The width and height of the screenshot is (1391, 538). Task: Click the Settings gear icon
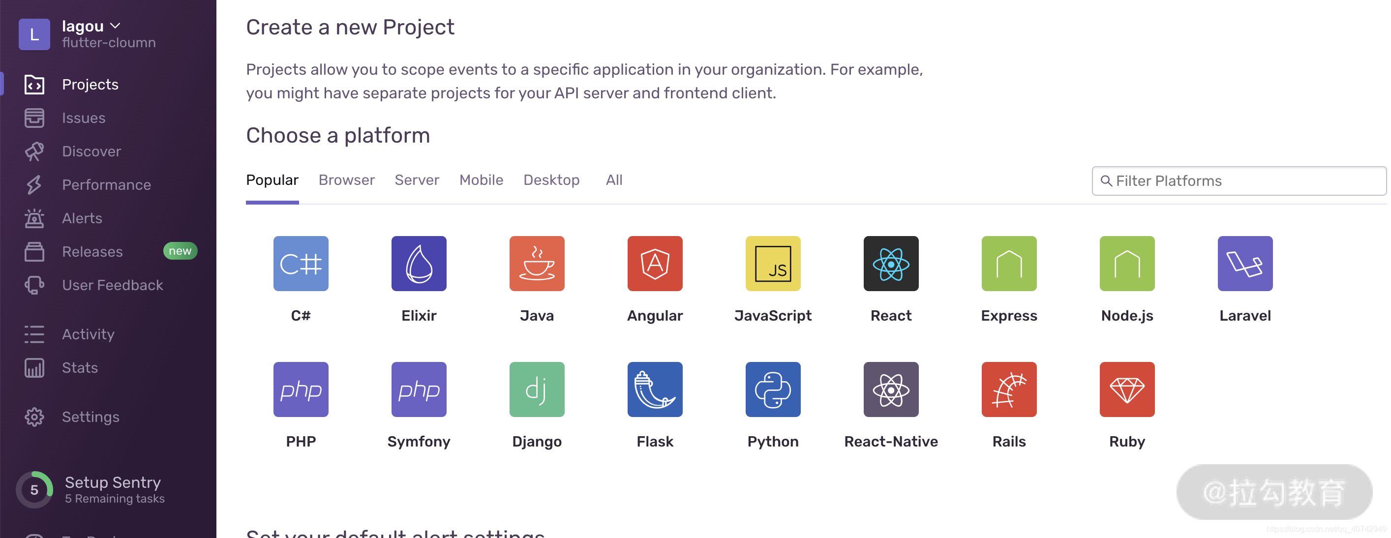click(34, 417)
